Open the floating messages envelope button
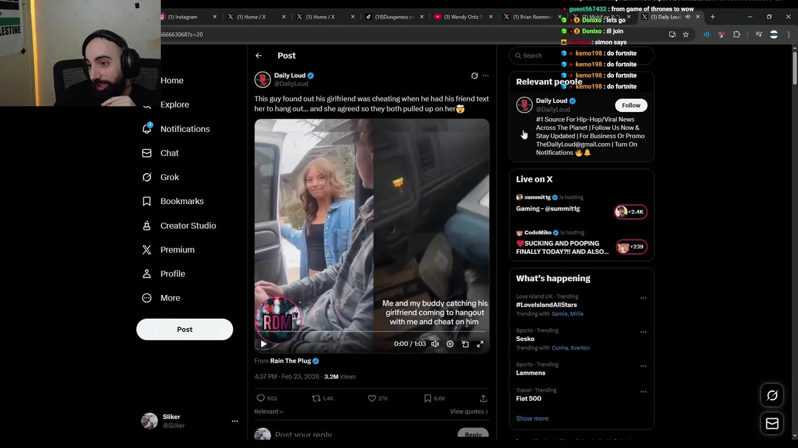798x448 pixels. (772, 424)
